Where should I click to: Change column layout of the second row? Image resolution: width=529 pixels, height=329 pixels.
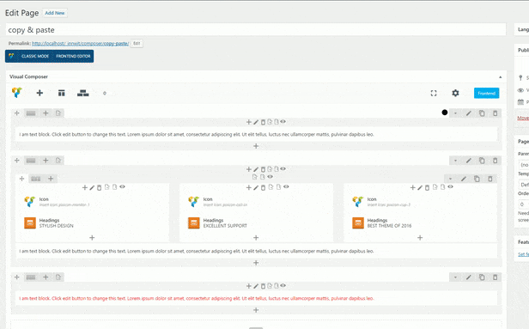click(x=31, y=161)
